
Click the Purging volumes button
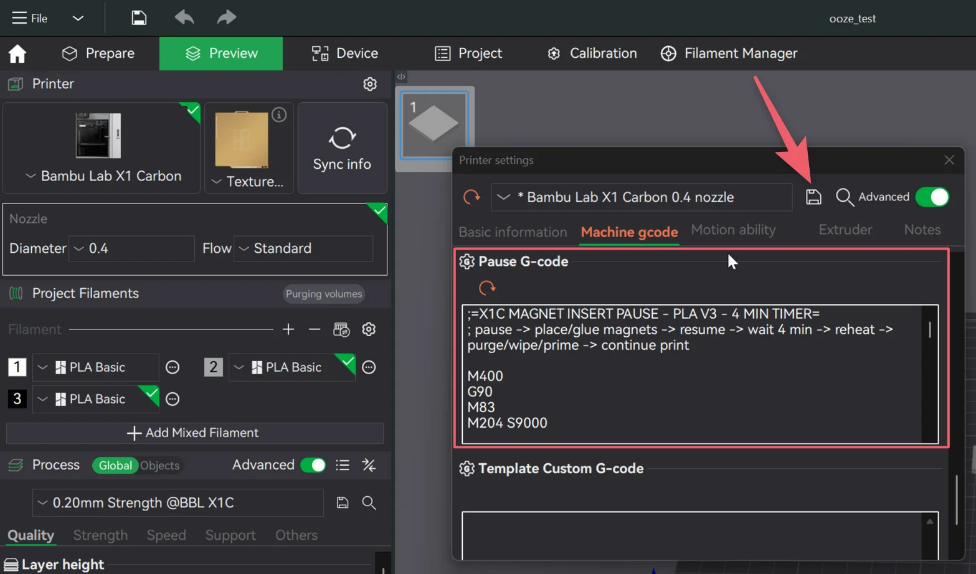[x=324, y=294]
